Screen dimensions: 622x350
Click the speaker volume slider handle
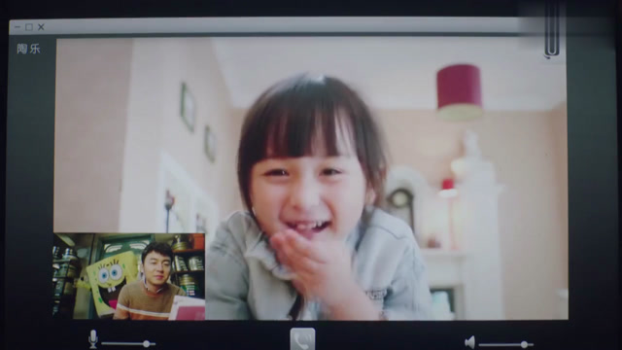tap(524, 344)
